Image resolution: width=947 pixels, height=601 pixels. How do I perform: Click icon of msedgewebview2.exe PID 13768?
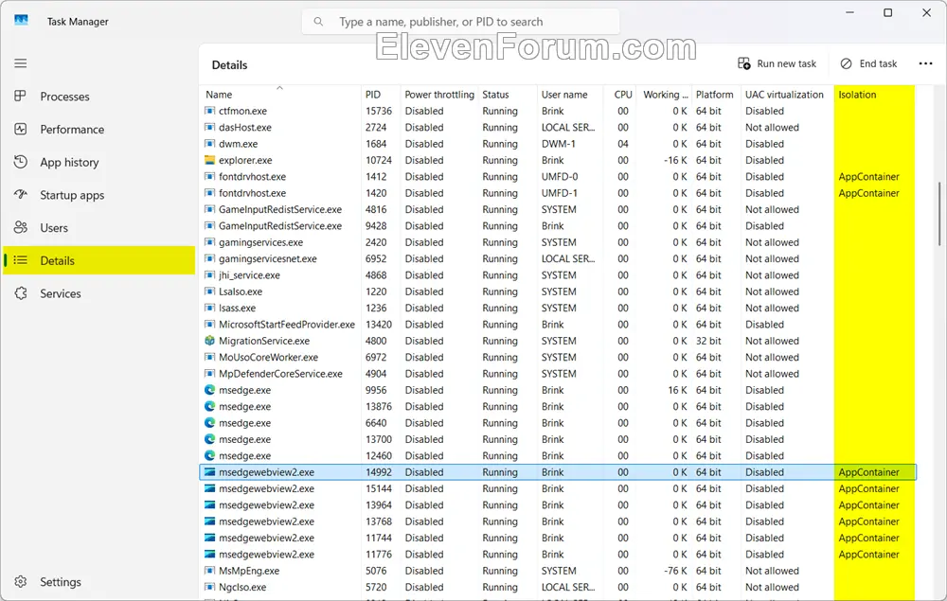[209, 521]
